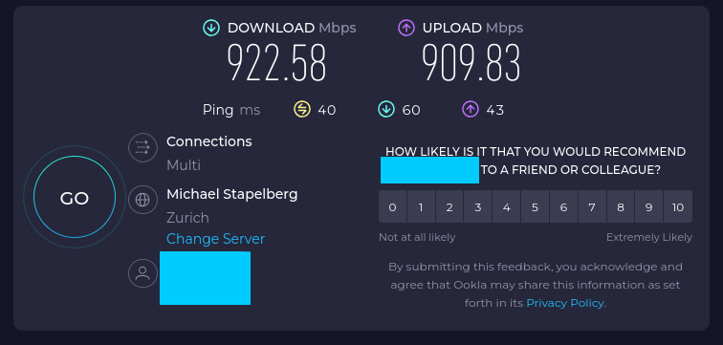Click the Connections arrows icon
Image resolution: width=723 pixels, height=345 pixels.
[x=142, y=147]
